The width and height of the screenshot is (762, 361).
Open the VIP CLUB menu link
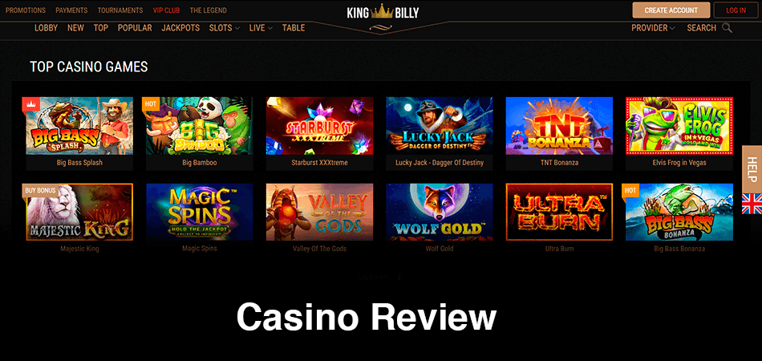[x=166, y=10]
